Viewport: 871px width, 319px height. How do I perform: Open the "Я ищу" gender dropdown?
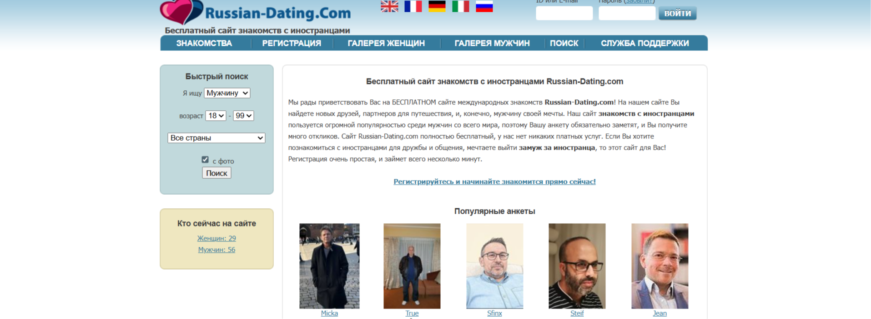[227, 93]
